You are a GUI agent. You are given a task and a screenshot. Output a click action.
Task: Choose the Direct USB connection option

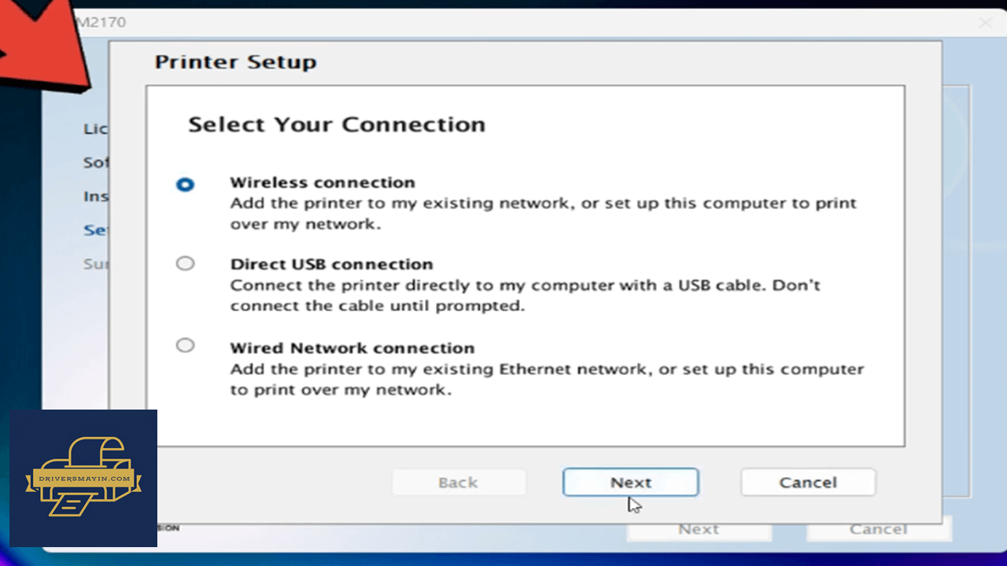click(x=185, y=263)
